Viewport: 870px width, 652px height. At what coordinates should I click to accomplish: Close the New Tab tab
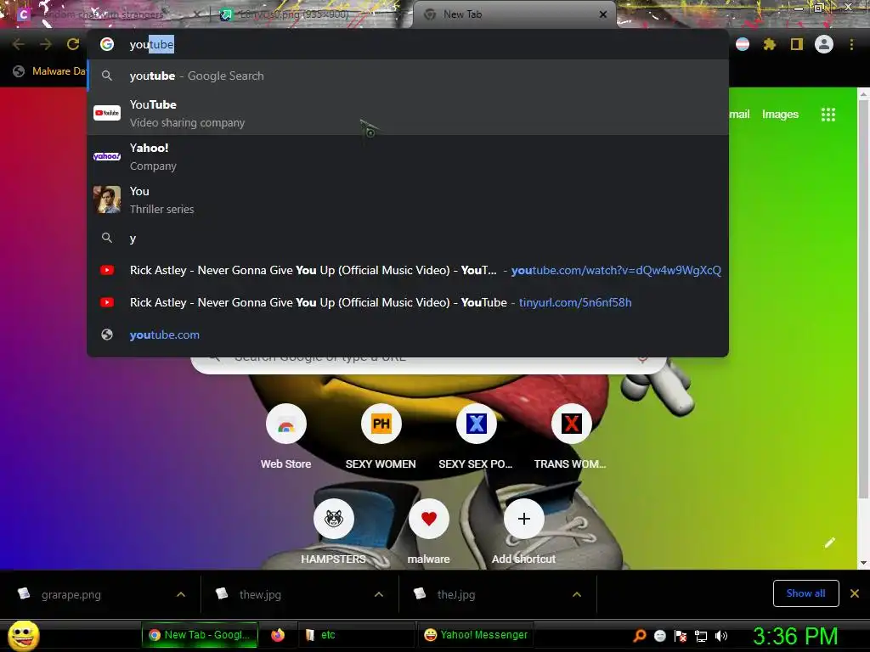[x=603, y=14]
